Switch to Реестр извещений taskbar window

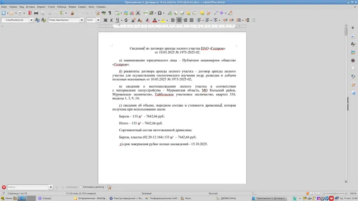click(x=126, y=198)
